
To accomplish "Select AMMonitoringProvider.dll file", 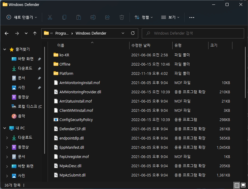I will click(x=80, y=92).
